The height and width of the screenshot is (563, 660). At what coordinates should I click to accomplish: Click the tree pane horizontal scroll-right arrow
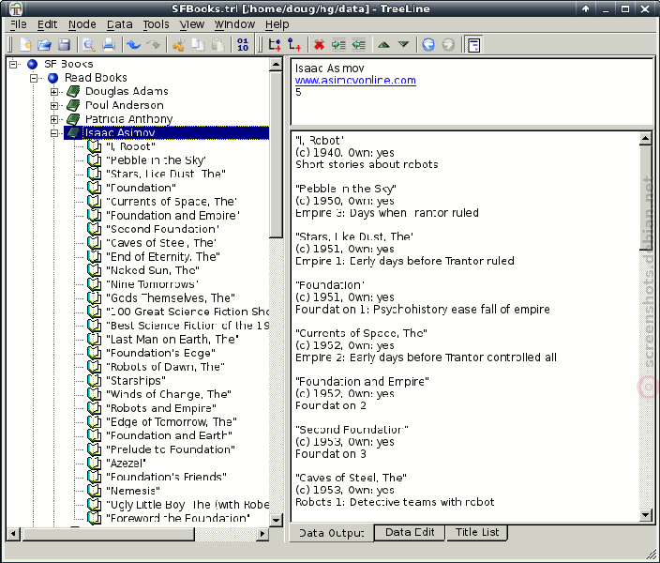(x=262, y=534)
